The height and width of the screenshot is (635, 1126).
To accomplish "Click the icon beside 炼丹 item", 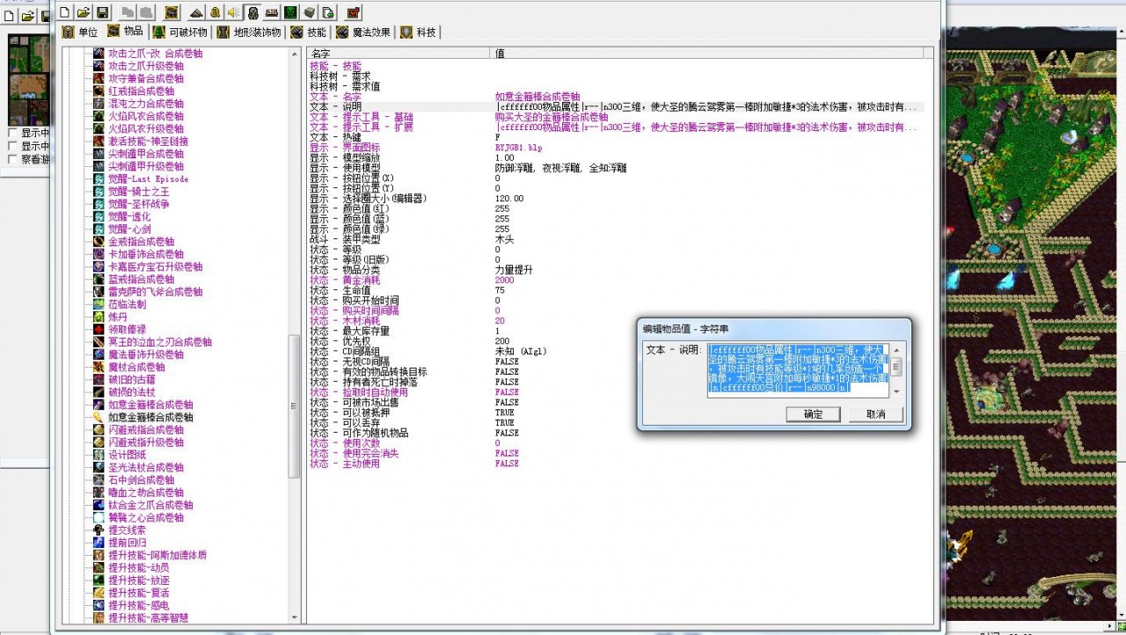I will 99,317.
